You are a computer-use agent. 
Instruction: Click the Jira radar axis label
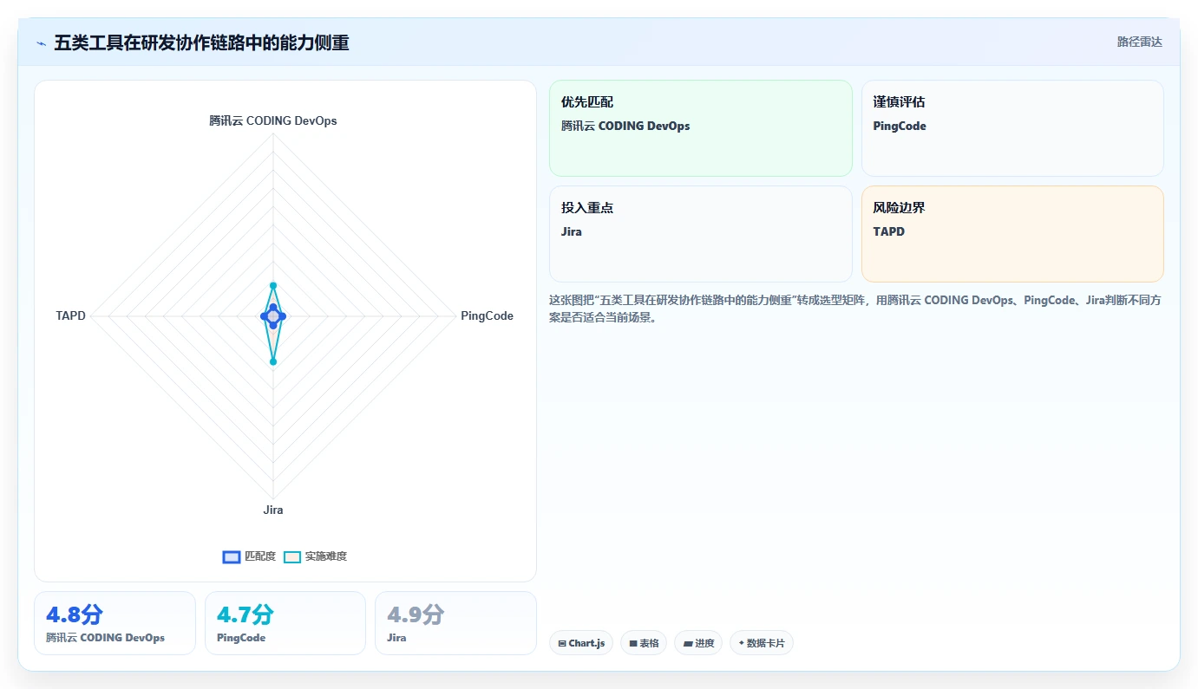pyautogui.click(x=273, y=510)
